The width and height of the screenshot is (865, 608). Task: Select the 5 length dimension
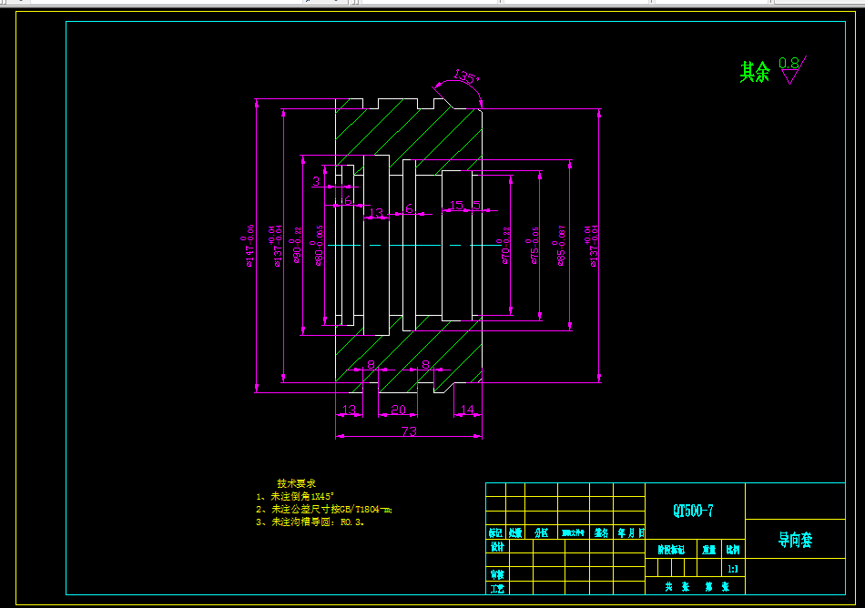476,205
